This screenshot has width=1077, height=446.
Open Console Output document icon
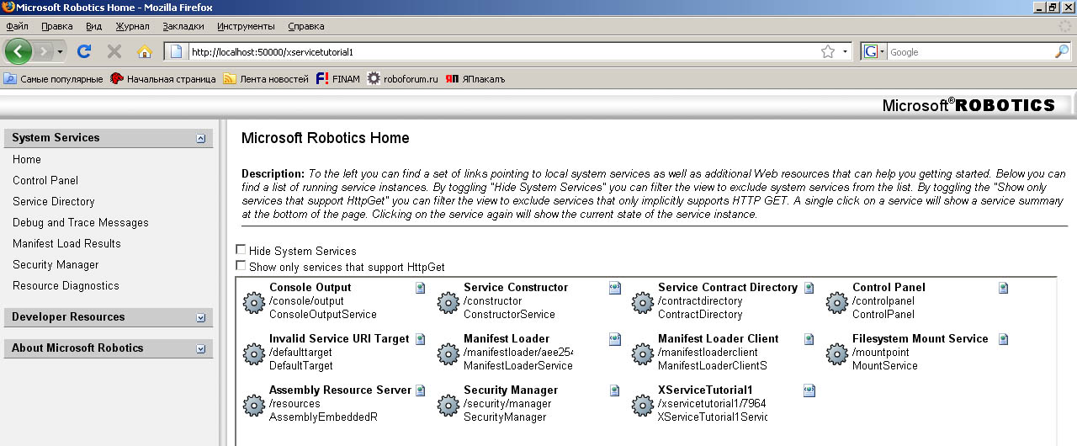(421, 288)
